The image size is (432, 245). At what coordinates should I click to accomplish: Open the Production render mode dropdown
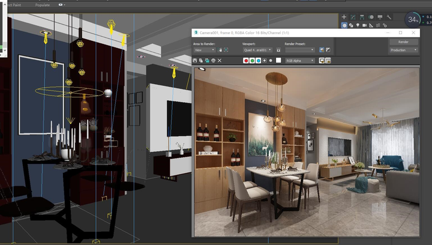tap(404, 50)
